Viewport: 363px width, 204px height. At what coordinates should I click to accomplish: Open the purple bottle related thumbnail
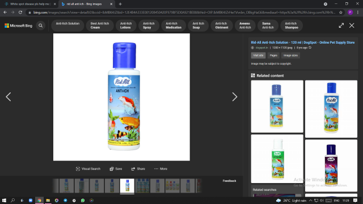coord(331,165)
